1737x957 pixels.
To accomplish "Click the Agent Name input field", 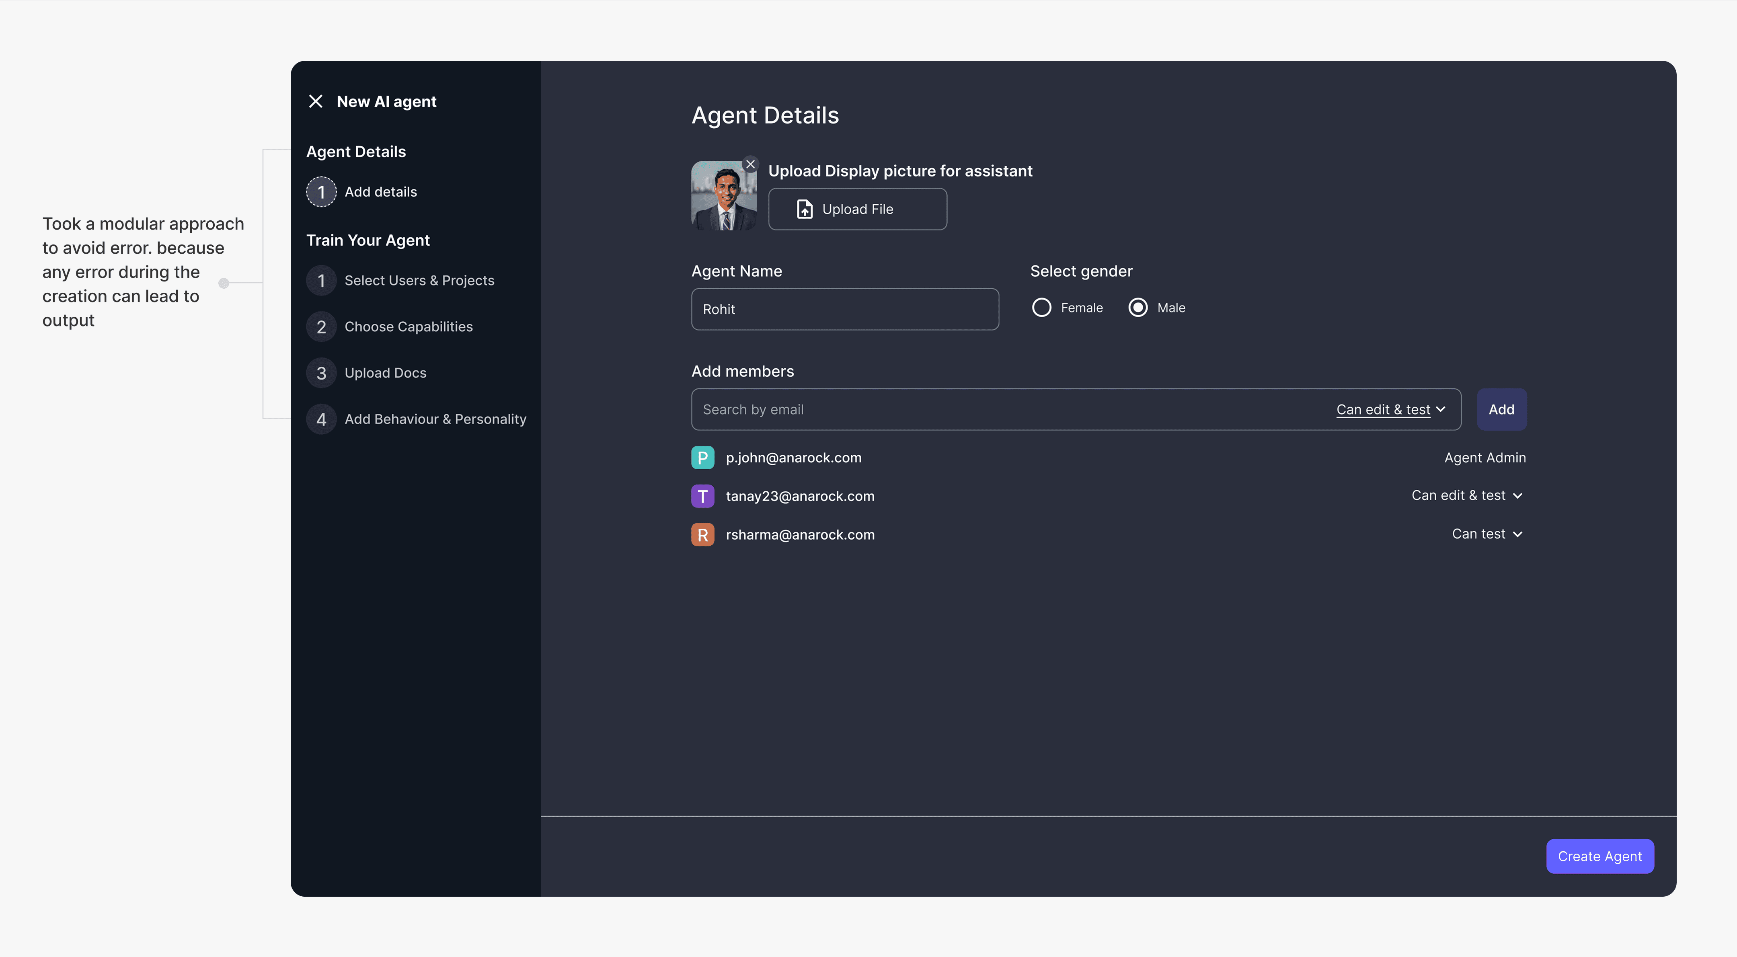I will [844, 310].
